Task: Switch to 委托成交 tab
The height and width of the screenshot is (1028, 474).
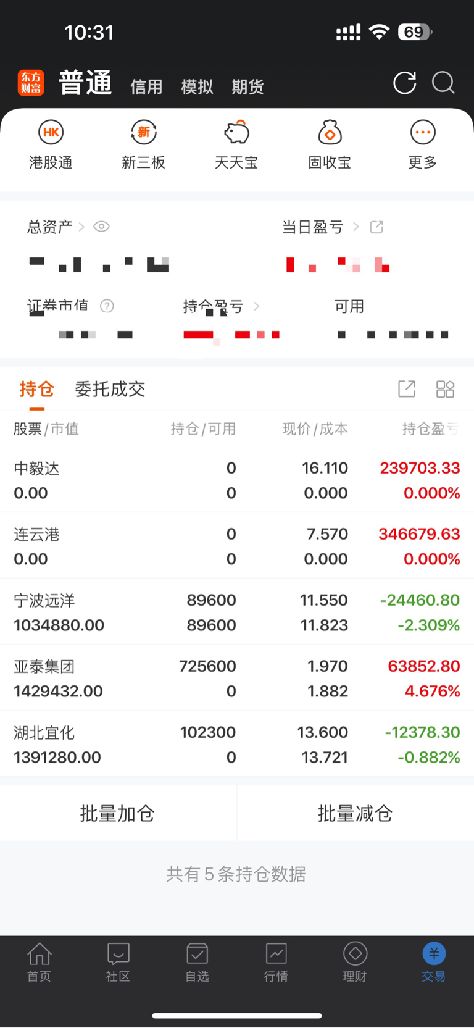Action: [110, 389]
